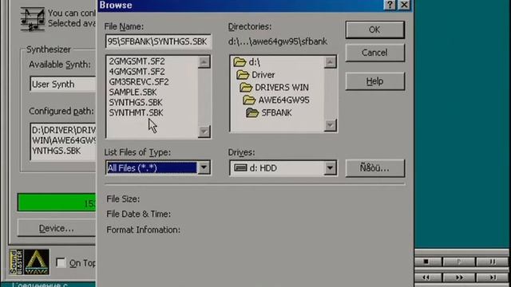Click file list scroll down arrow
511x287 pixels.
tap(204, 132)
